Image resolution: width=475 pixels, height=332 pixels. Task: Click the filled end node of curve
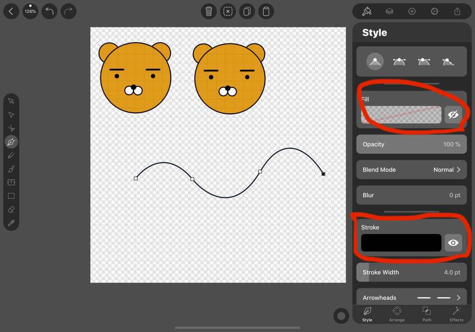tap(323, 174)
